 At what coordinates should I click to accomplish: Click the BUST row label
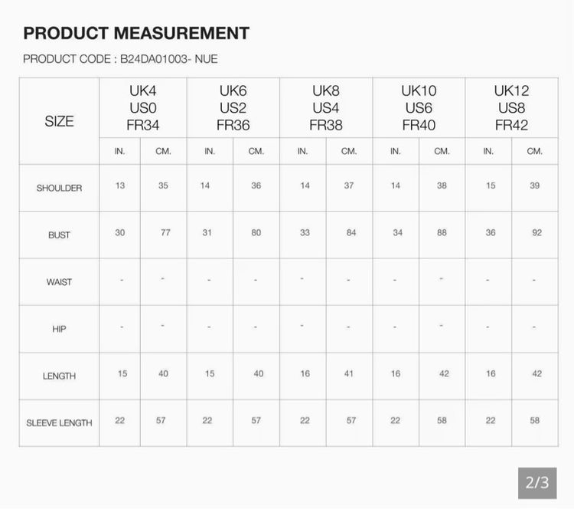click(59, 235)
